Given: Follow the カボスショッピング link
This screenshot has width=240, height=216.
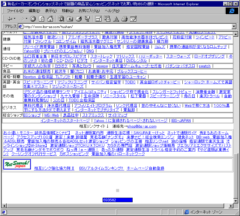Looking at the screenshot, I should pos(74,154).
